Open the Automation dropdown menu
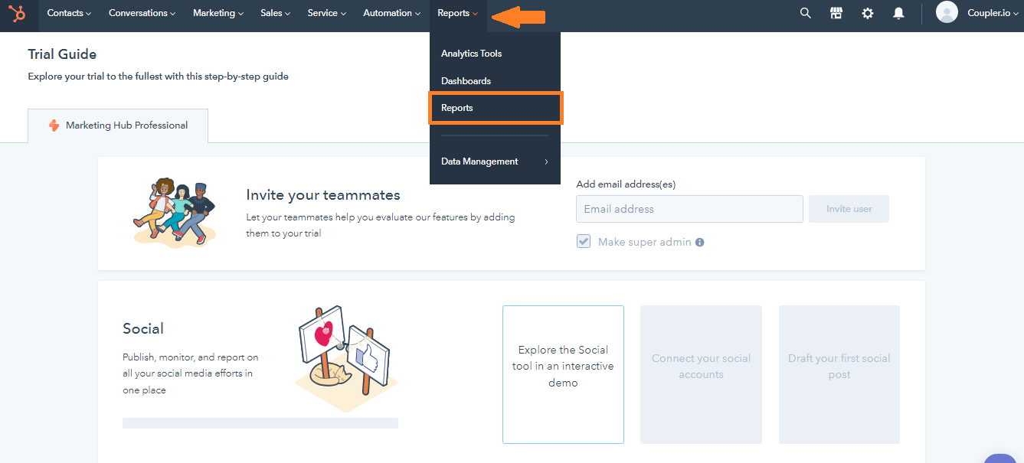Screen dimensions: 1024x463 (x=391, y=13)
